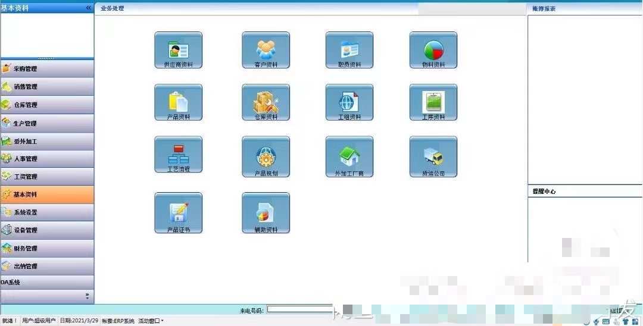The height and width of the screenshot is (326, 643).
Task: Open the 客户资料 customer data icon
Action: [x=266, y=50]
